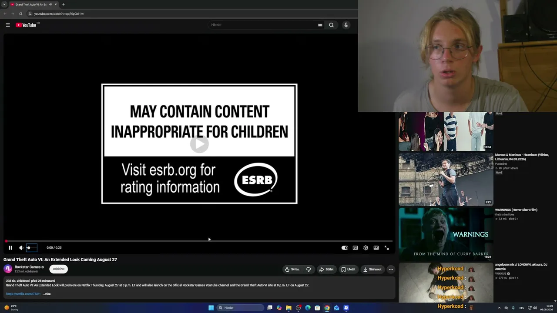
Task: Click 'Marcus & Martinus - Heartbeat' video title
Action: click(522, 157)
